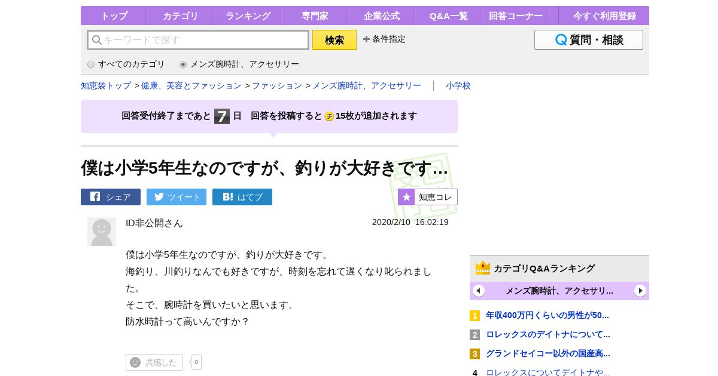
Task: Click the question title 僕は小学5年生なのですが
Action: click(264, 168)
